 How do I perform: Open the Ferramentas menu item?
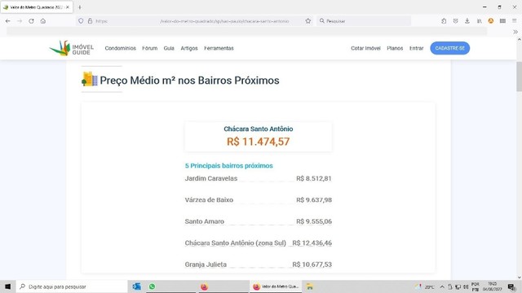[219, 48]
